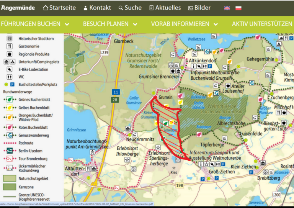The image size is (294, 208).
Task: Click Luisenfelde map label
Action: (251, 134)
